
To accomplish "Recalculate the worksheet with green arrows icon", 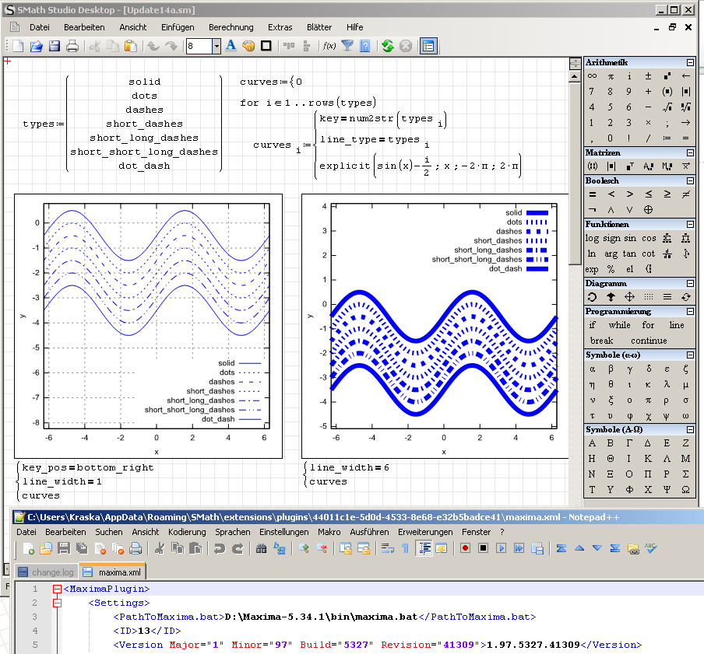I will (388, 46).
